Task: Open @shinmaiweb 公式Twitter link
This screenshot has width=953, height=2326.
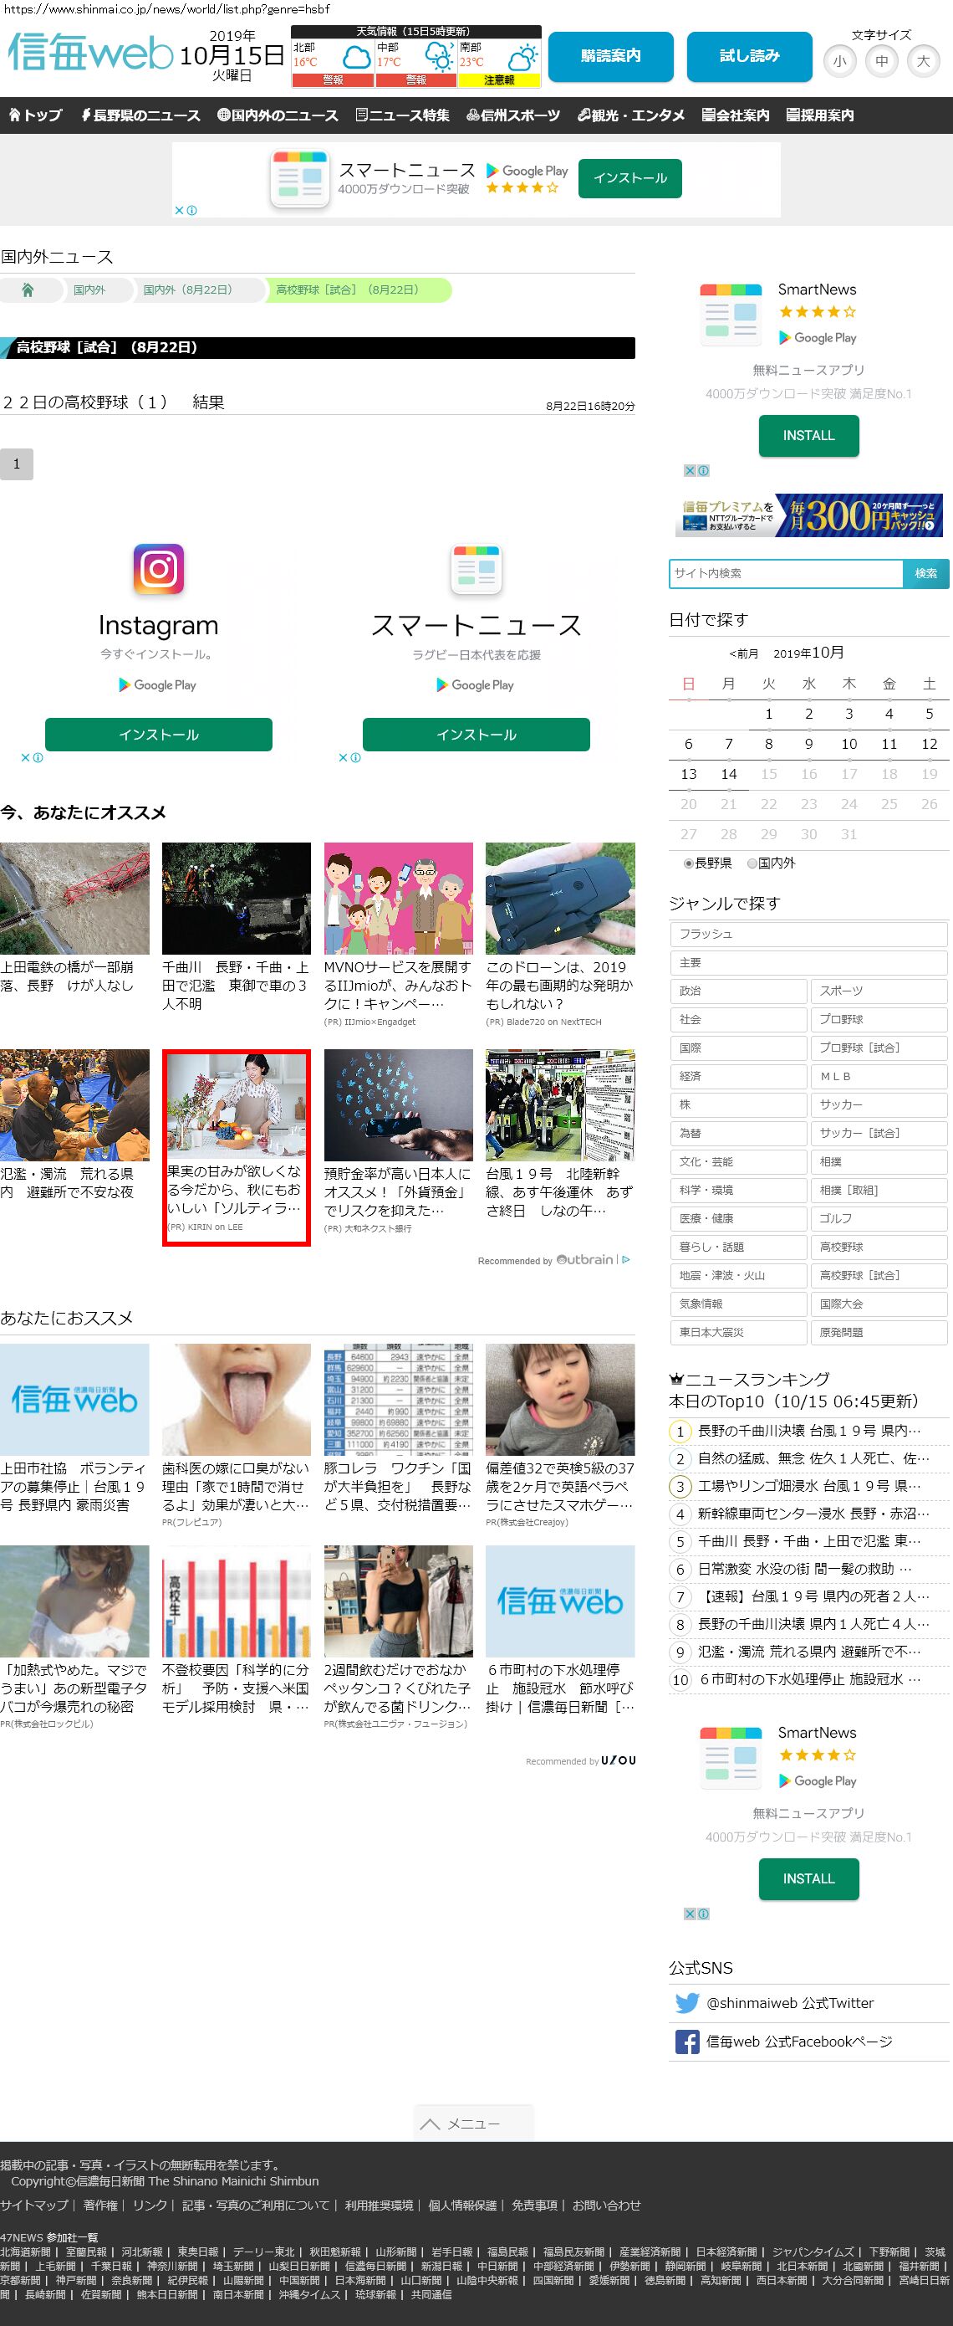Action: (790, 2003)
